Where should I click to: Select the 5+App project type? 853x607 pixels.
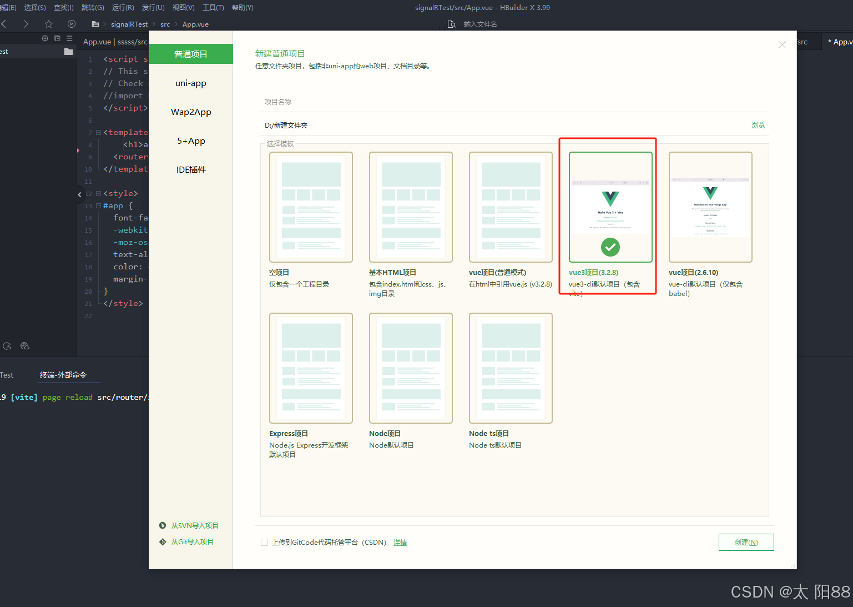coord(191,141)
